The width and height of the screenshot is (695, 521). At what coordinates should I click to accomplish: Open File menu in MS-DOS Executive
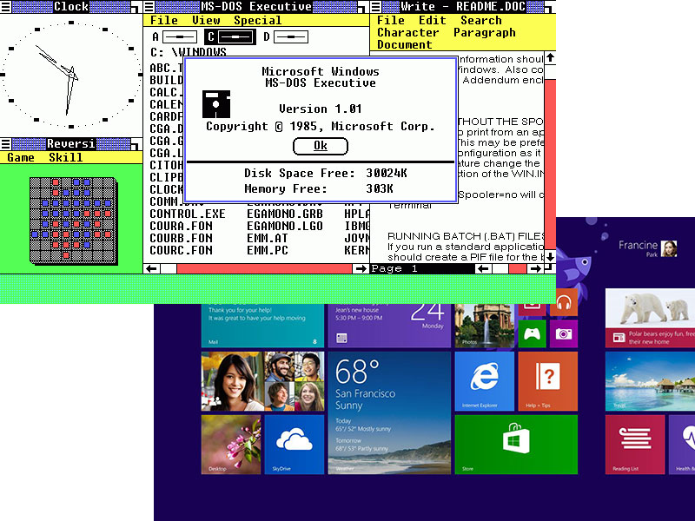(164, 20)
